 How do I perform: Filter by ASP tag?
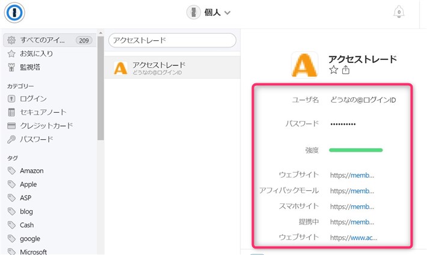pyautogui.click(x=26, y=198)
